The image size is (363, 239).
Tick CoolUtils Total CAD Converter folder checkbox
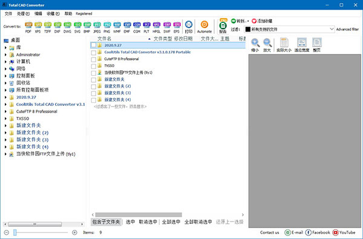[93, 53]
